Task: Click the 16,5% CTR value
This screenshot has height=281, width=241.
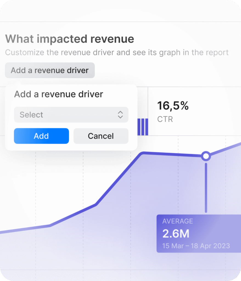Action: pyautogui.click(x=173, y=106)
